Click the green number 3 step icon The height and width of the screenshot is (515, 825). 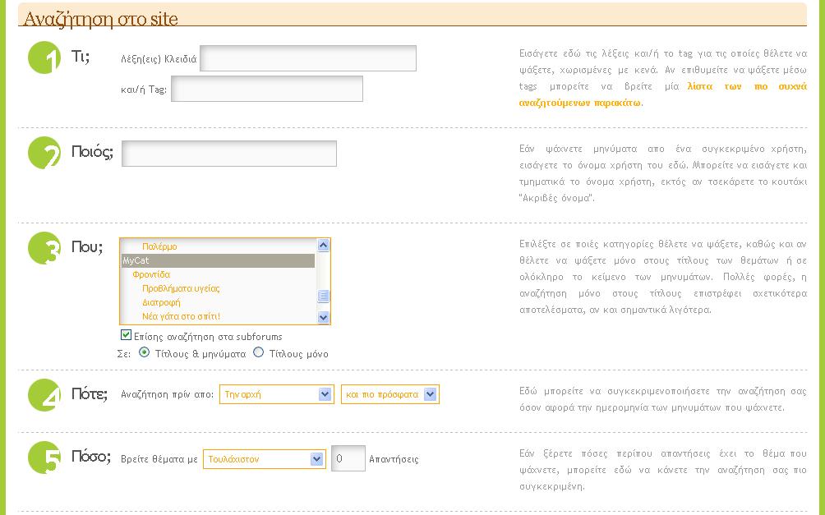[44, 248]
